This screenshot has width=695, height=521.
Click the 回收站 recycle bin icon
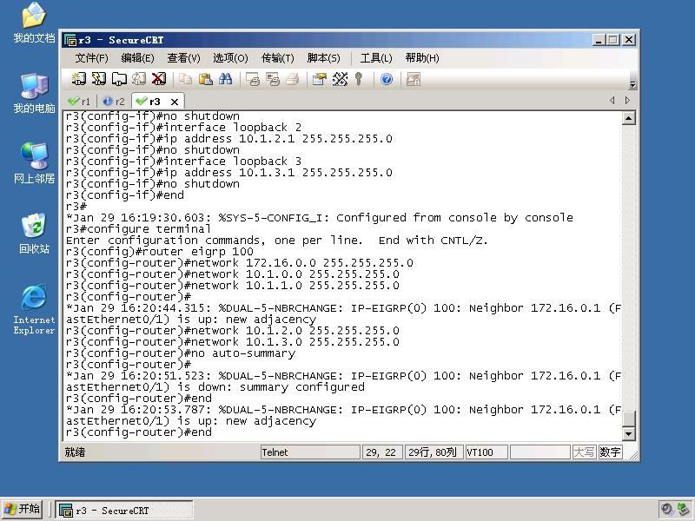click(x=34, y=234)
